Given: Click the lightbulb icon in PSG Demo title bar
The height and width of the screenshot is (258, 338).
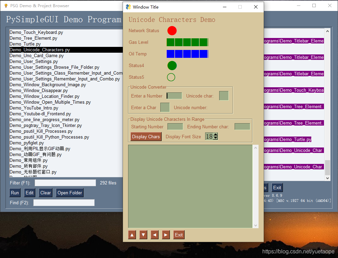Looking at the screenshot, I should [x=6, y=5].
